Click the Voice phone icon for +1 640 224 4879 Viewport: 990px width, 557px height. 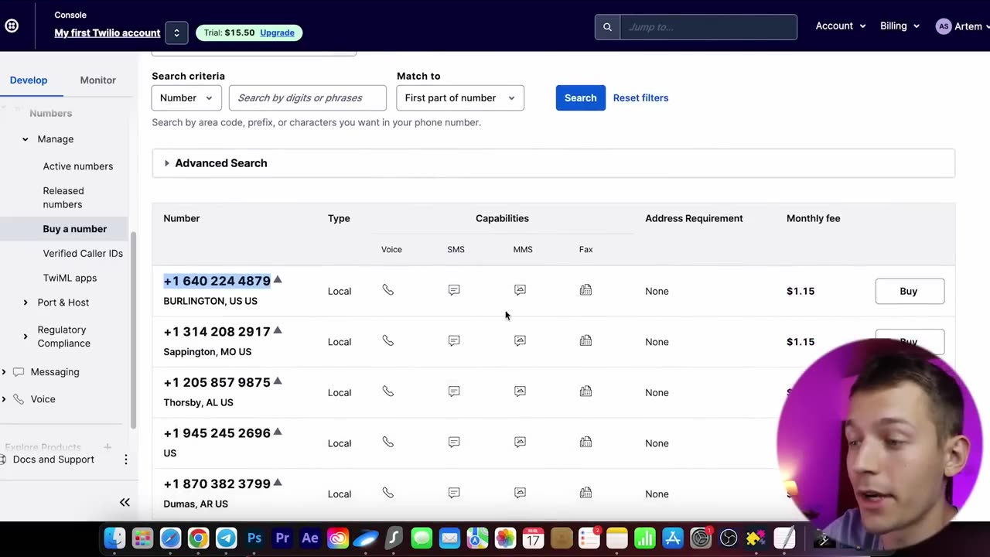tap(388, 290)
